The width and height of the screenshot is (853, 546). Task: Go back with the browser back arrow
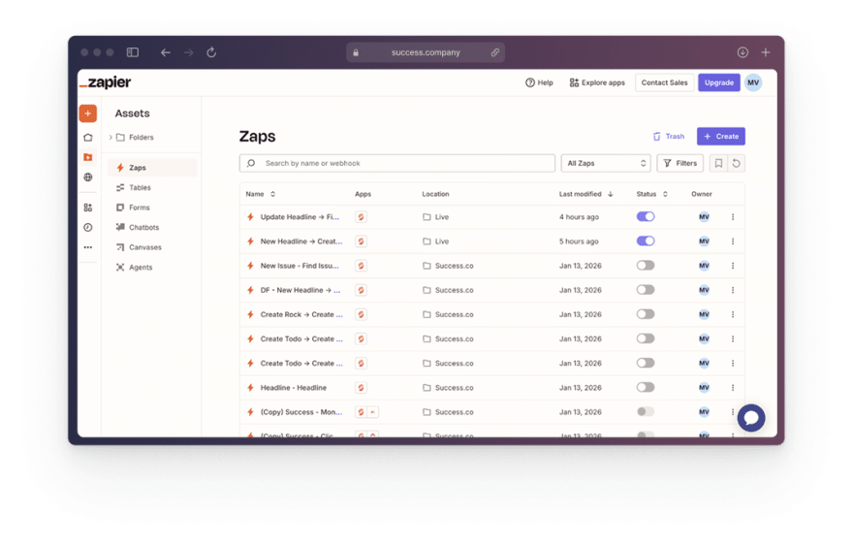[x=166, y=52]
